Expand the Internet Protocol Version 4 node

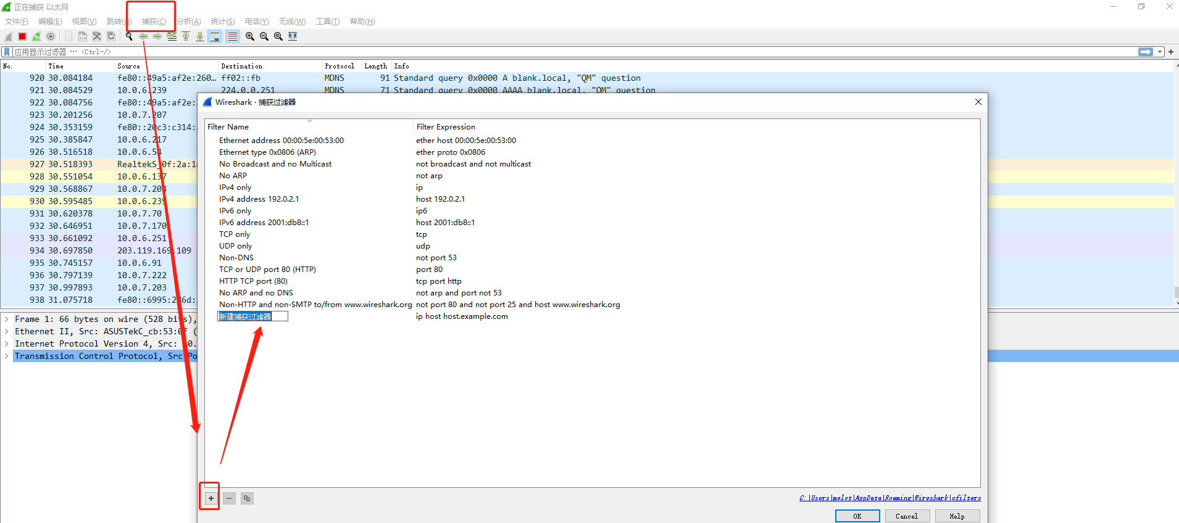click(6, 344)
